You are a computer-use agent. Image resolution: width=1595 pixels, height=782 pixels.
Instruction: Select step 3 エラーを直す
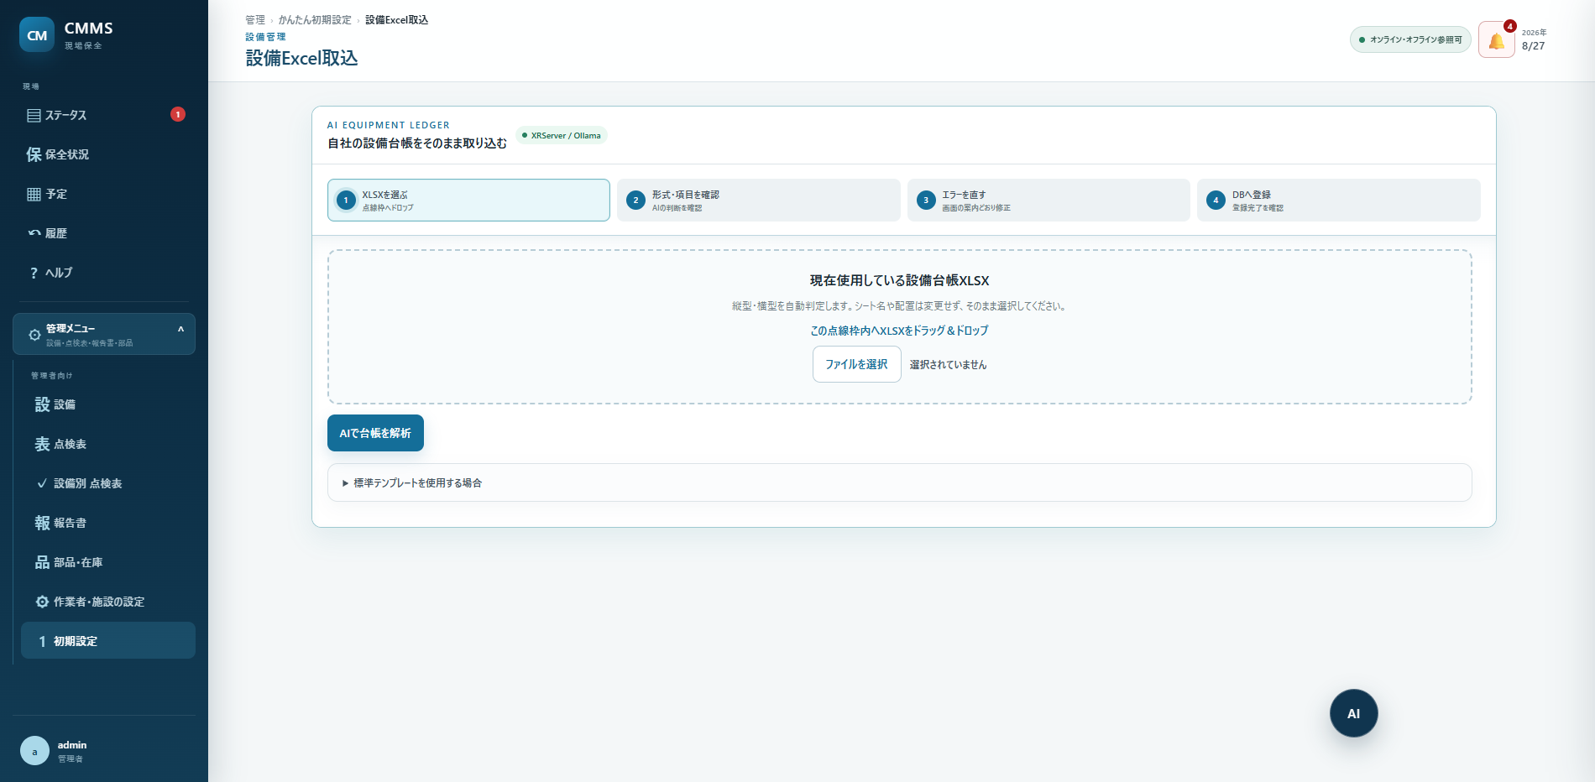(1049, 200)
